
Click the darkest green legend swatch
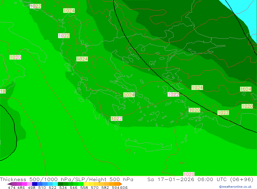pos(60,184)
